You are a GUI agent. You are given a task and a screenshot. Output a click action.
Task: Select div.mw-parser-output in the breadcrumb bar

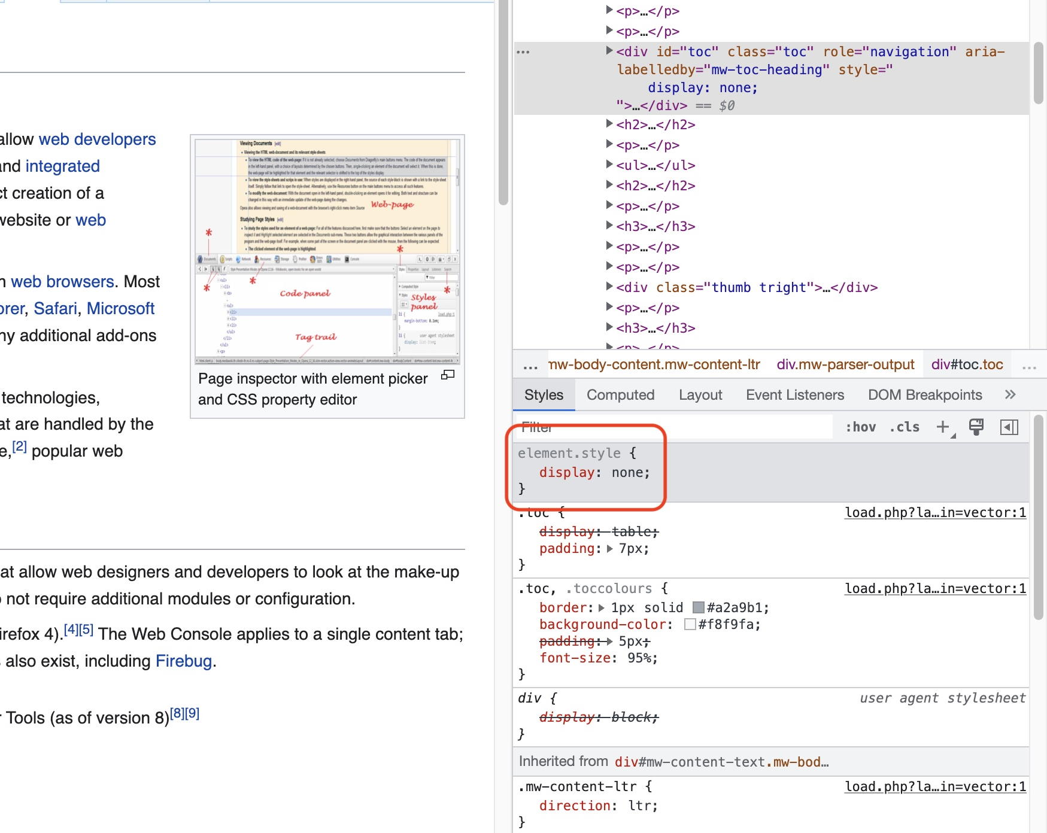tap(845, 364)
